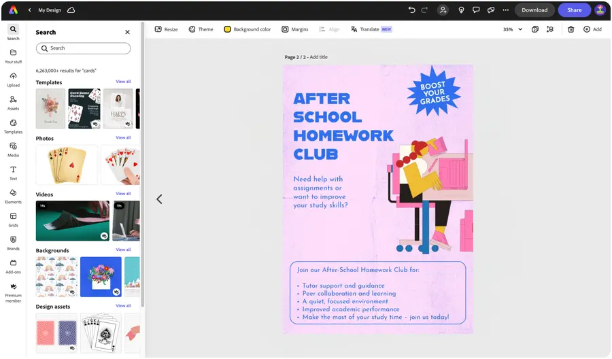
Task: Open the Grids panel
Action: (14, 220)
